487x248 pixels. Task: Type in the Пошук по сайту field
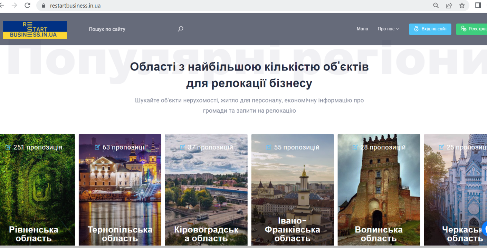131,29
